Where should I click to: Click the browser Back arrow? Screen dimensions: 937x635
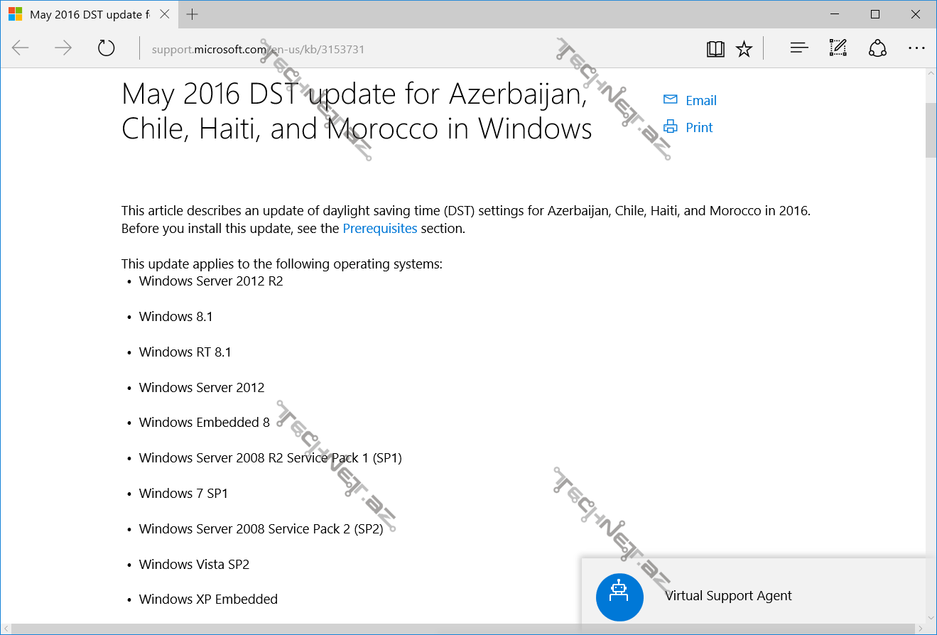21,48
